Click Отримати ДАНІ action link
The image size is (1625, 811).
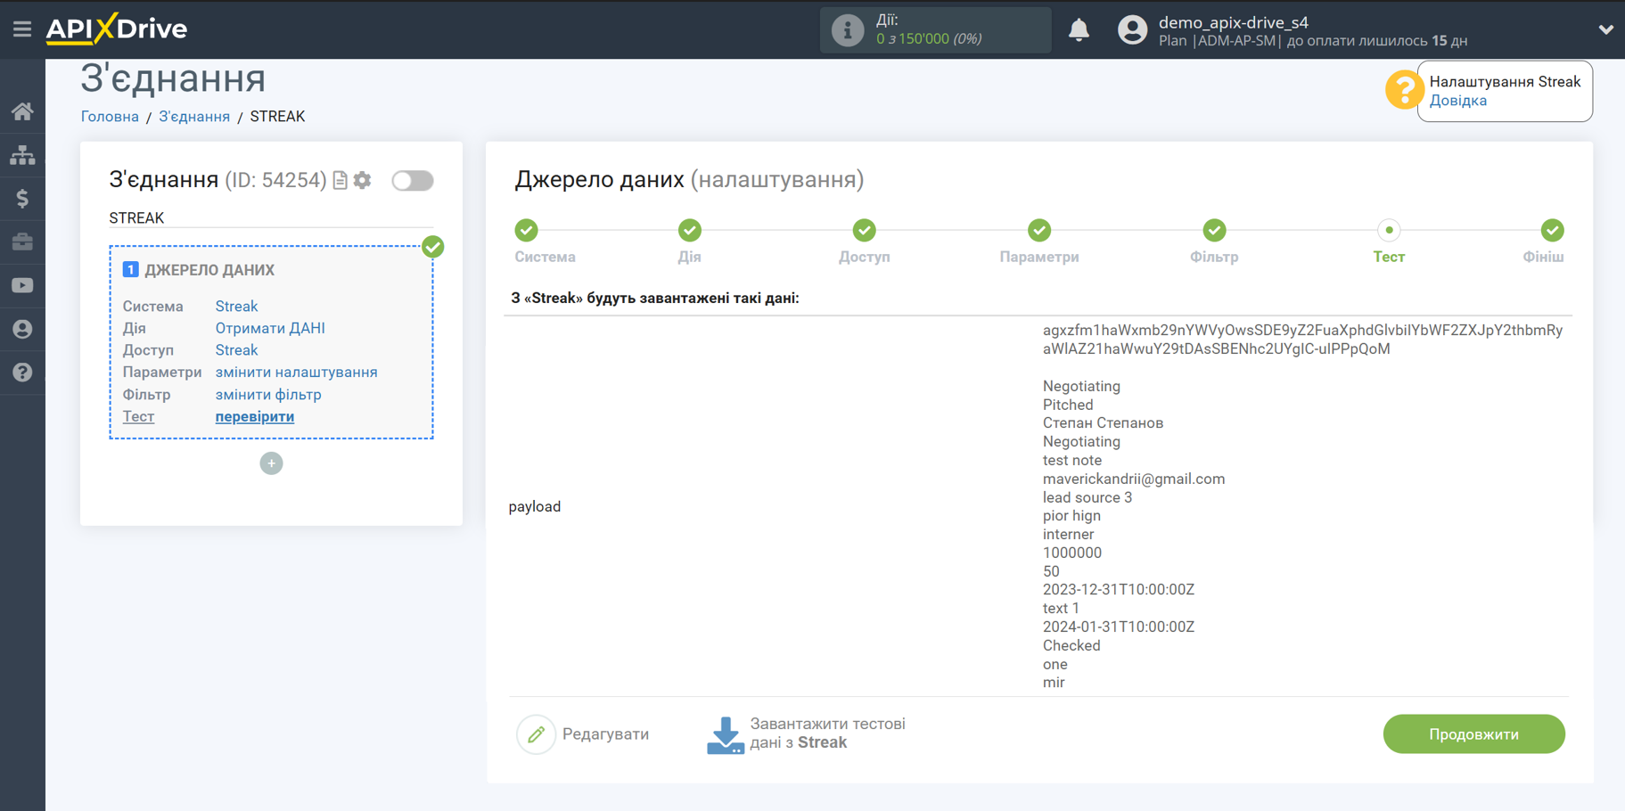[270, 328]
